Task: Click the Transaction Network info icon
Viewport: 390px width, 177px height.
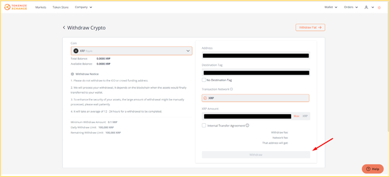Action: tap(231, 89)
